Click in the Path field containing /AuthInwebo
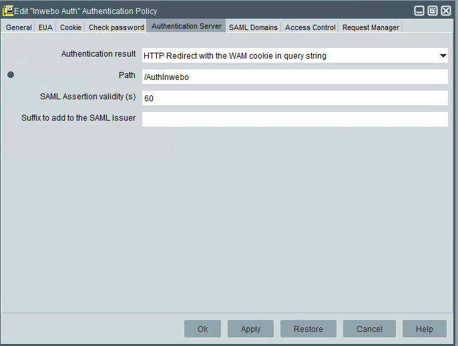This screenshot has height=346, width=458. [294, 77]
